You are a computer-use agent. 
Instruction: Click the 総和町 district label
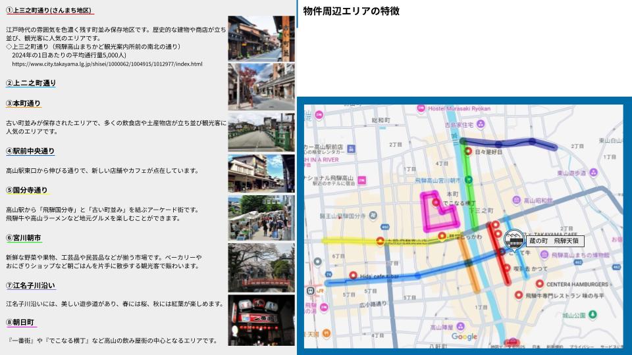381,120
